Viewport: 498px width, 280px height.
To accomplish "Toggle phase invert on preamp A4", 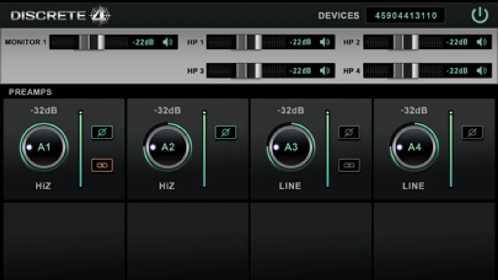I will pos(472,132).
